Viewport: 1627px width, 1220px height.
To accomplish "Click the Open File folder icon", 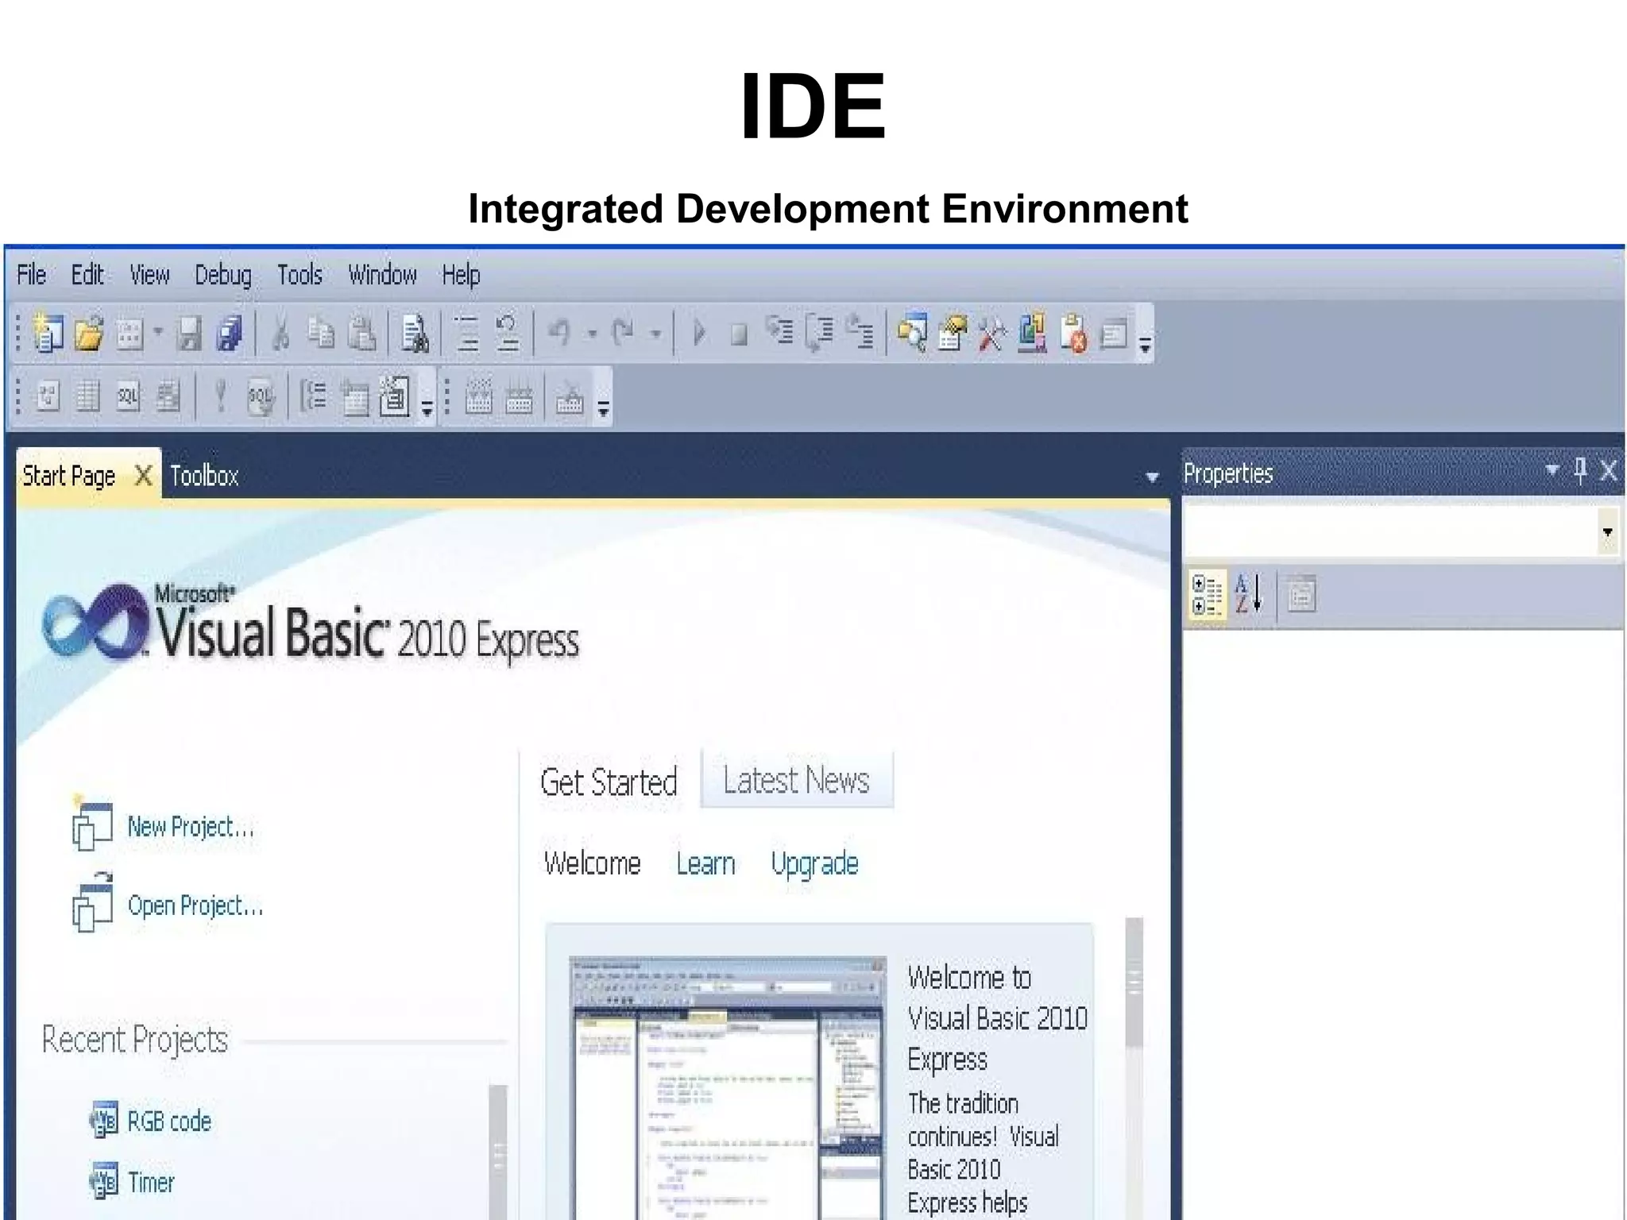I will (89, 333).
